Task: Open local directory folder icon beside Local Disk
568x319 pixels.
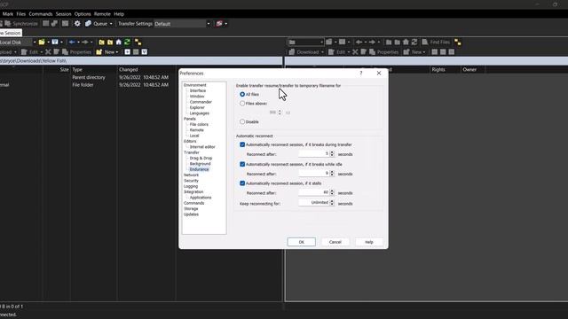Action: [42, 43]
